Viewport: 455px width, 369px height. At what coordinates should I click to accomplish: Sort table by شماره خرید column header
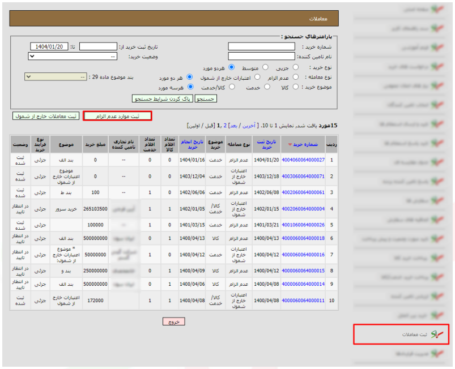click(x=305, y=144)
